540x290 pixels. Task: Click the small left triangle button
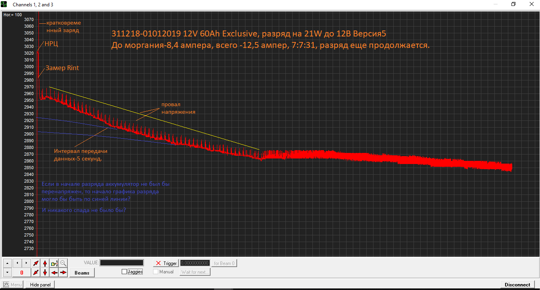coord(17,263)
